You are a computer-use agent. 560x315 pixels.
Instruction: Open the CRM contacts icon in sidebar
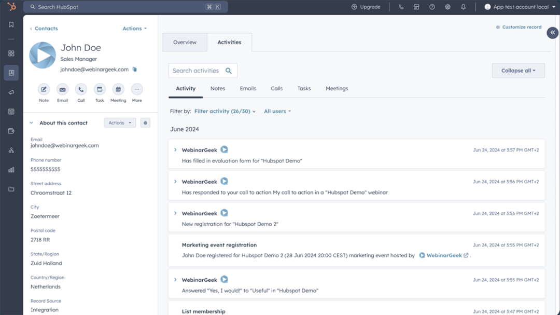(x=11, y=73)
